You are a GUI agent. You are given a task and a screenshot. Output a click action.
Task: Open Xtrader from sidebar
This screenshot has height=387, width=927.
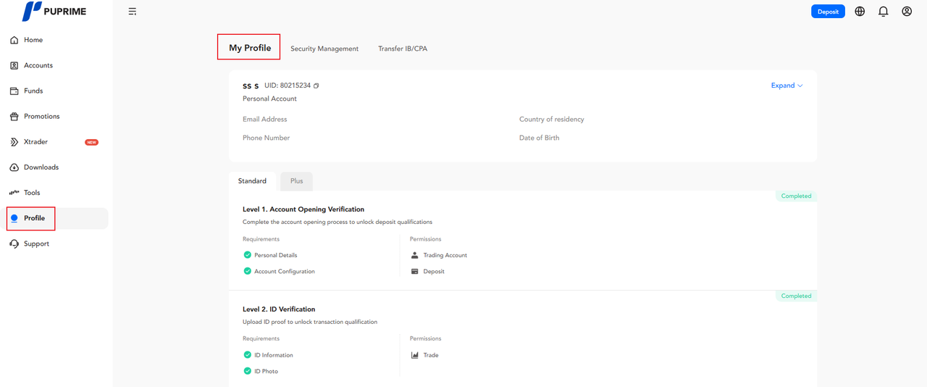pos(35,142)
